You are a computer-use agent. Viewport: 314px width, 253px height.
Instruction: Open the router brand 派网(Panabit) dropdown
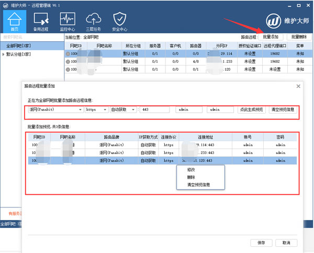click(x=56, y=109)
